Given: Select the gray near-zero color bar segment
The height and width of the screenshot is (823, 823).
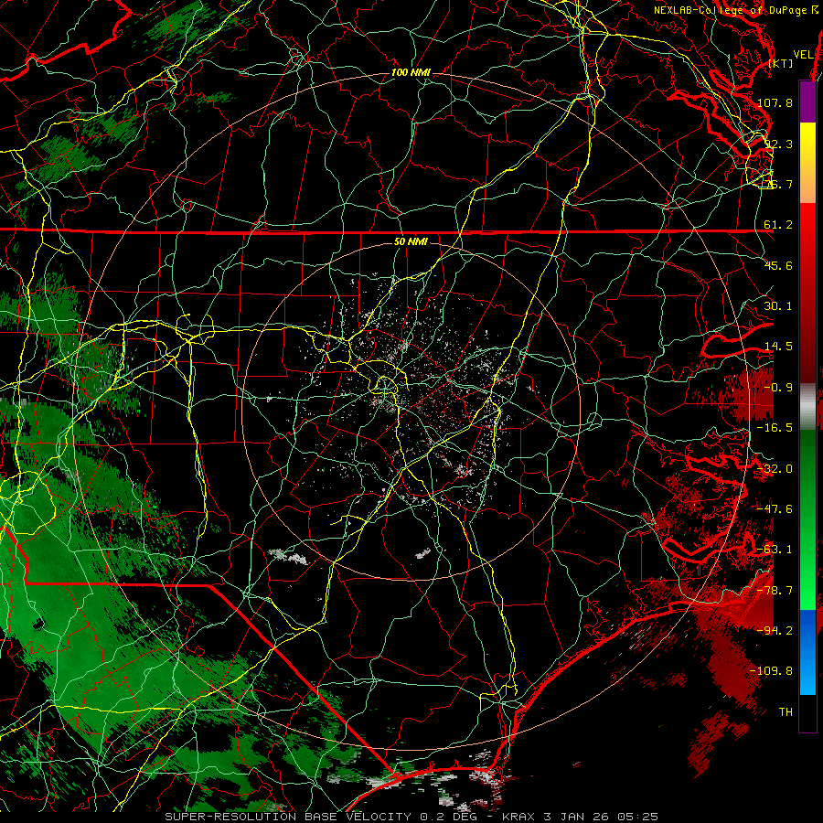Looking at the screenshot, I should coord(807,407).
